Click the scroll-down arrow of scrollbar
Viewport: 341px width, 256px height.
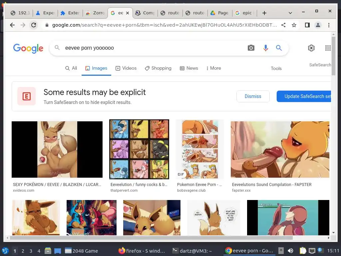point(333,233)
